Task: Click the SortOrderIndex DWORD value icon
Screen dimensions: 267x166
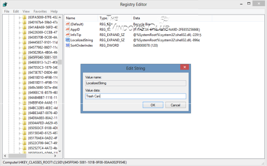Action: pyautogui.click(x=68, y=45)
